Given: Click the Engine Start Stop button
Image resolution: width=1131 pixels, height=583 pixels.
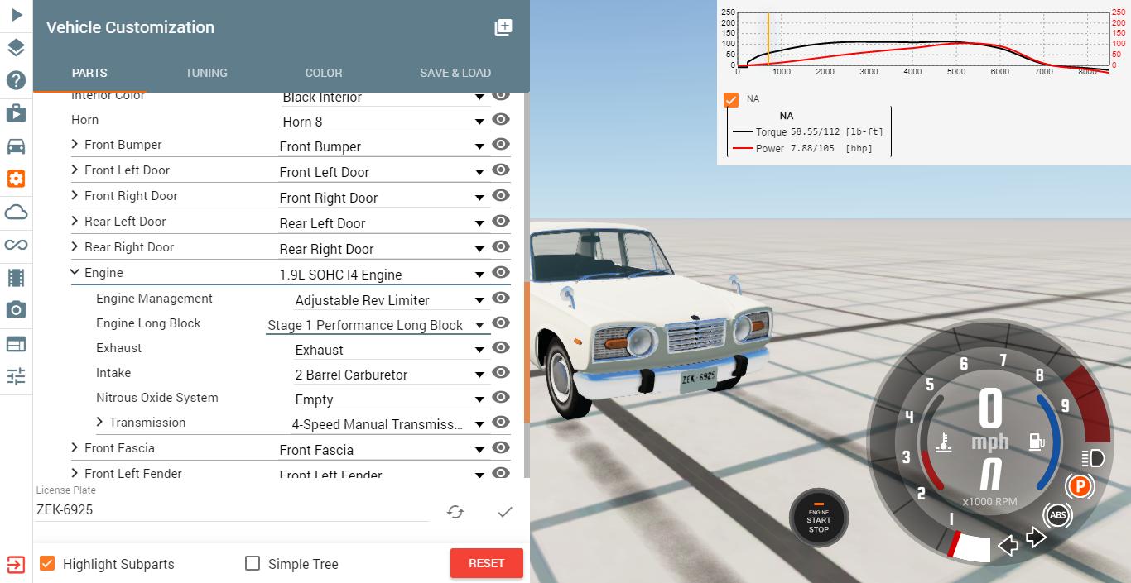Looking at the screenshot, I should coord(818,518).
